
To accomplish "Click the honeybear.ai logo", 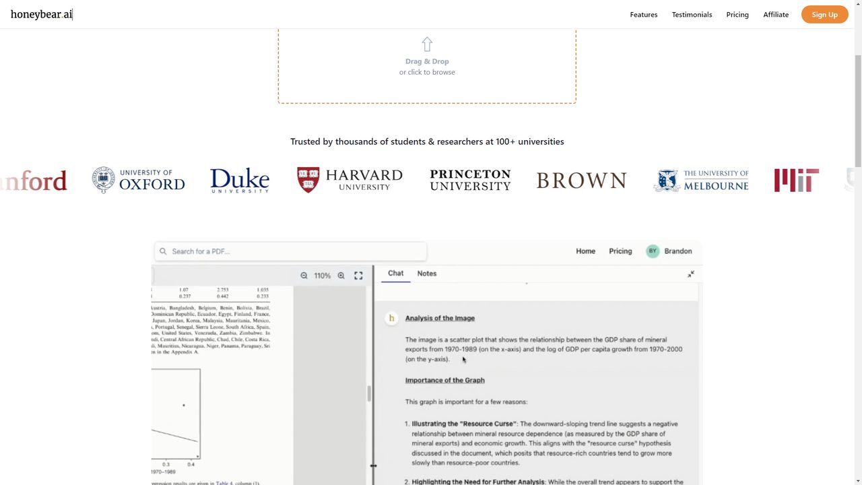I will pos(42,14).
